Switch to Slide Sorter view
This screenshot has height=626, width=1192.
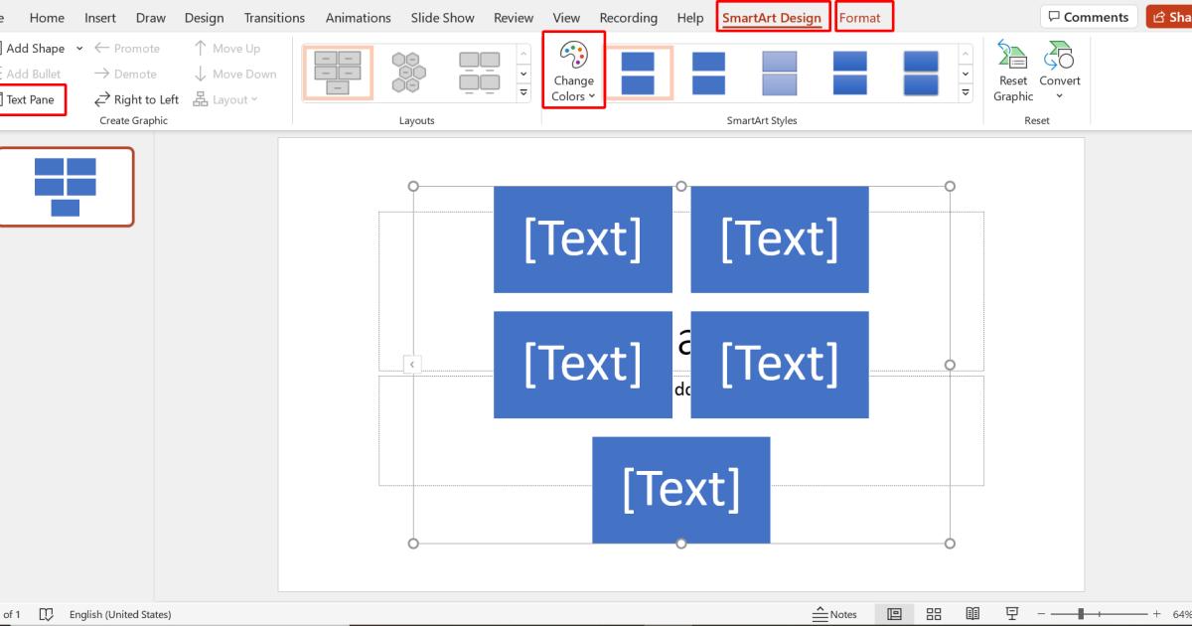(x=934, y=613)
